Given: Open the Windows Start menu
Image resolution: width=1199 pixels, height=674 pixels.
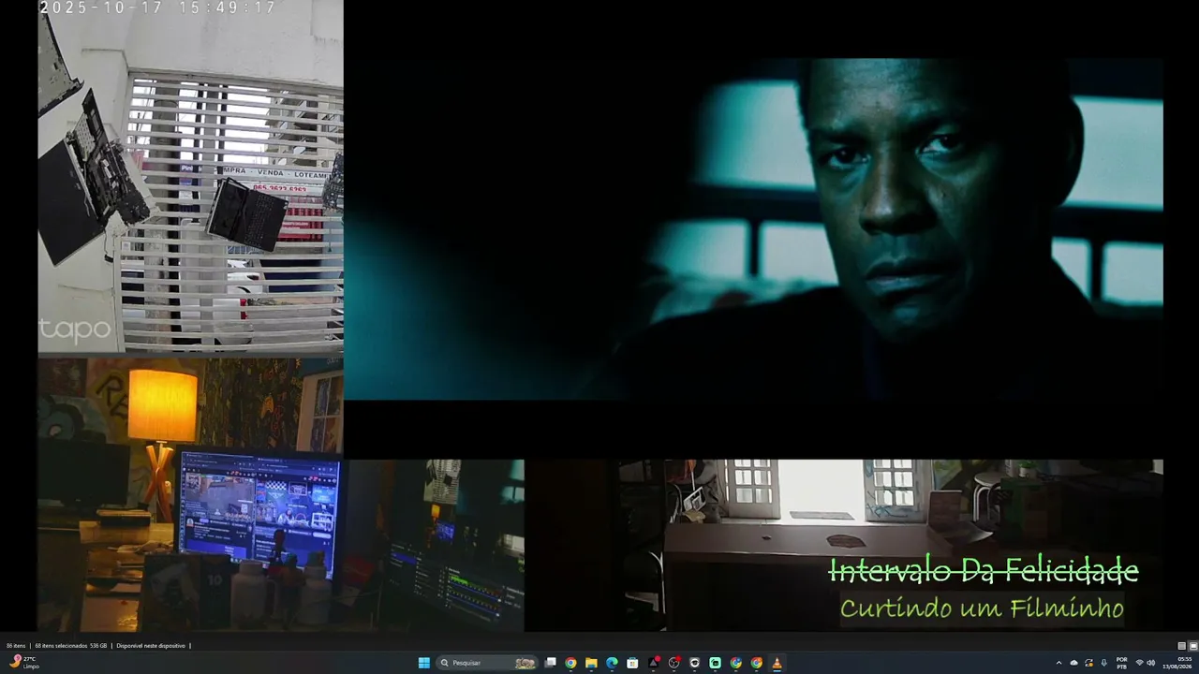Looking at the screenshot, I should 424,663.
